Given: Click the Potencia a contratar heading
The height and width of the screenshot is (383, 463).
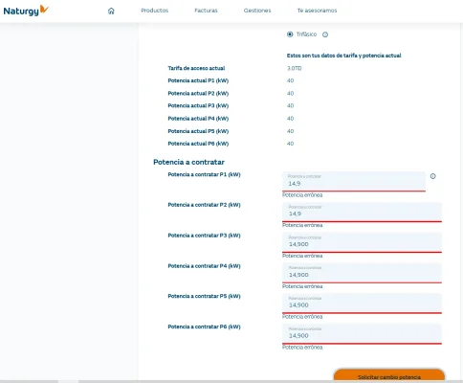Looking at the screenshot, I should pos(188,162).
